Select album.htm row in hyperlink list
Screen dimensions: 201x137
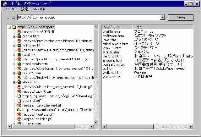(x=111, y=52)
